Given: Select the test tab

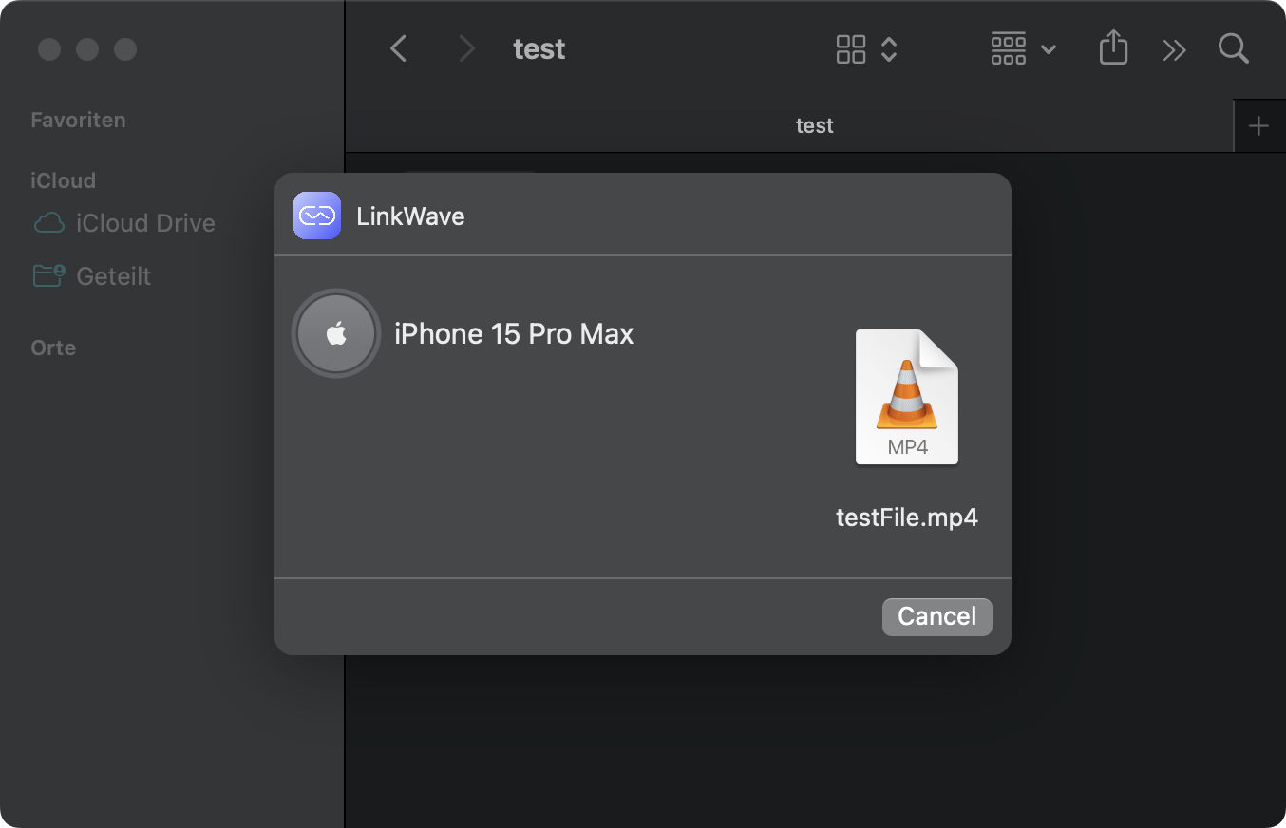Looking at the screenshot, I should coord(814,125).
